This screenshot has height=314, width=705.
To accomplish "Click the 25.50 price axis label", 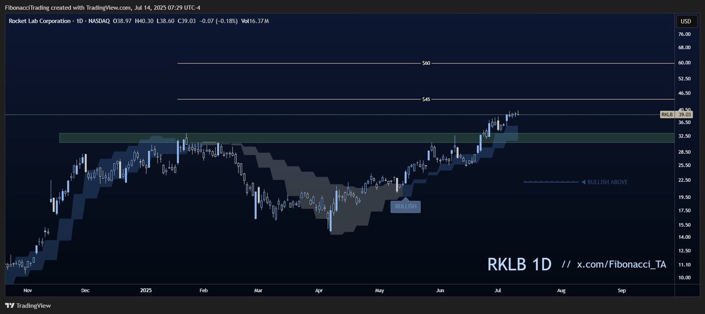I will pos(684,166).
